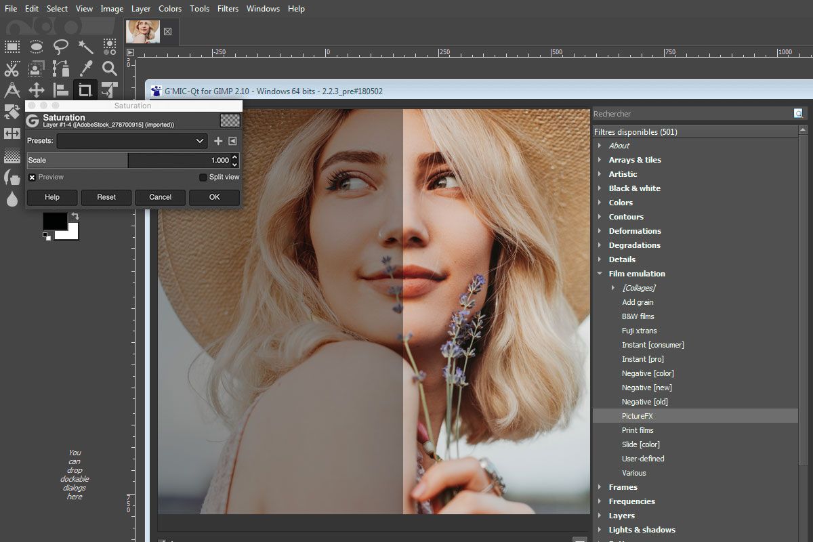Activate the Zoom magnifier tool
The height and width of the screenshot is (542, 813).
(x=108, y=68)
